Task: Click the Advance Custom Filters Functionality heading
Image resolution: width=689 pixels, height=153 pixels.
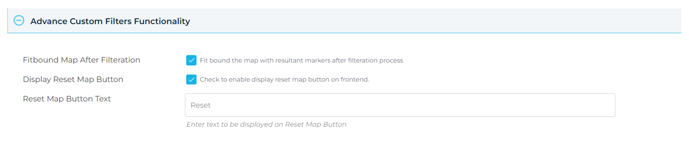Action: click(110, 21)
